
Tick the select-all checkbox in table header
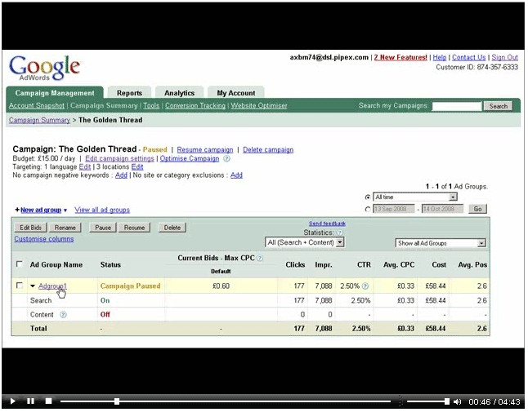[20, 264]
